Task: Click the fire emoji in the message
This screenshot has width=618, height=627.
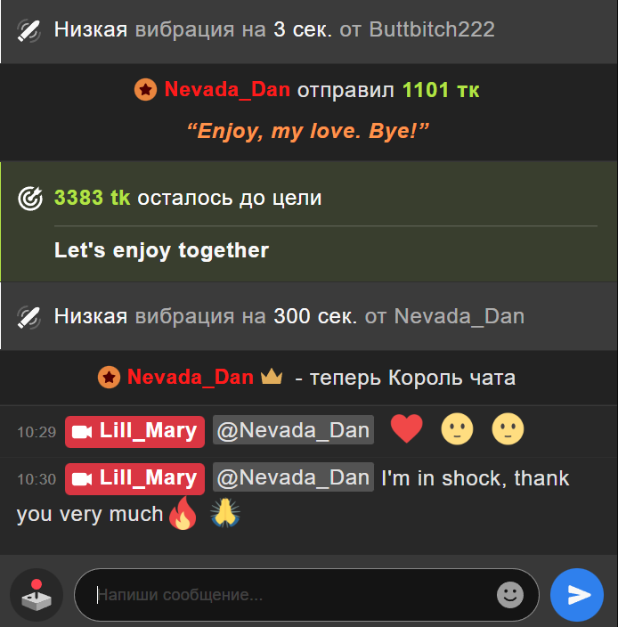Action: coord(183,513)
